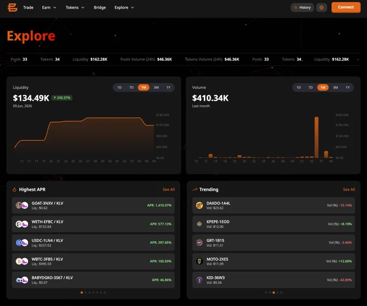Viewport: 367px width, 306px height.
Task: Open transaction History
Action: click(x=302, y=8)
